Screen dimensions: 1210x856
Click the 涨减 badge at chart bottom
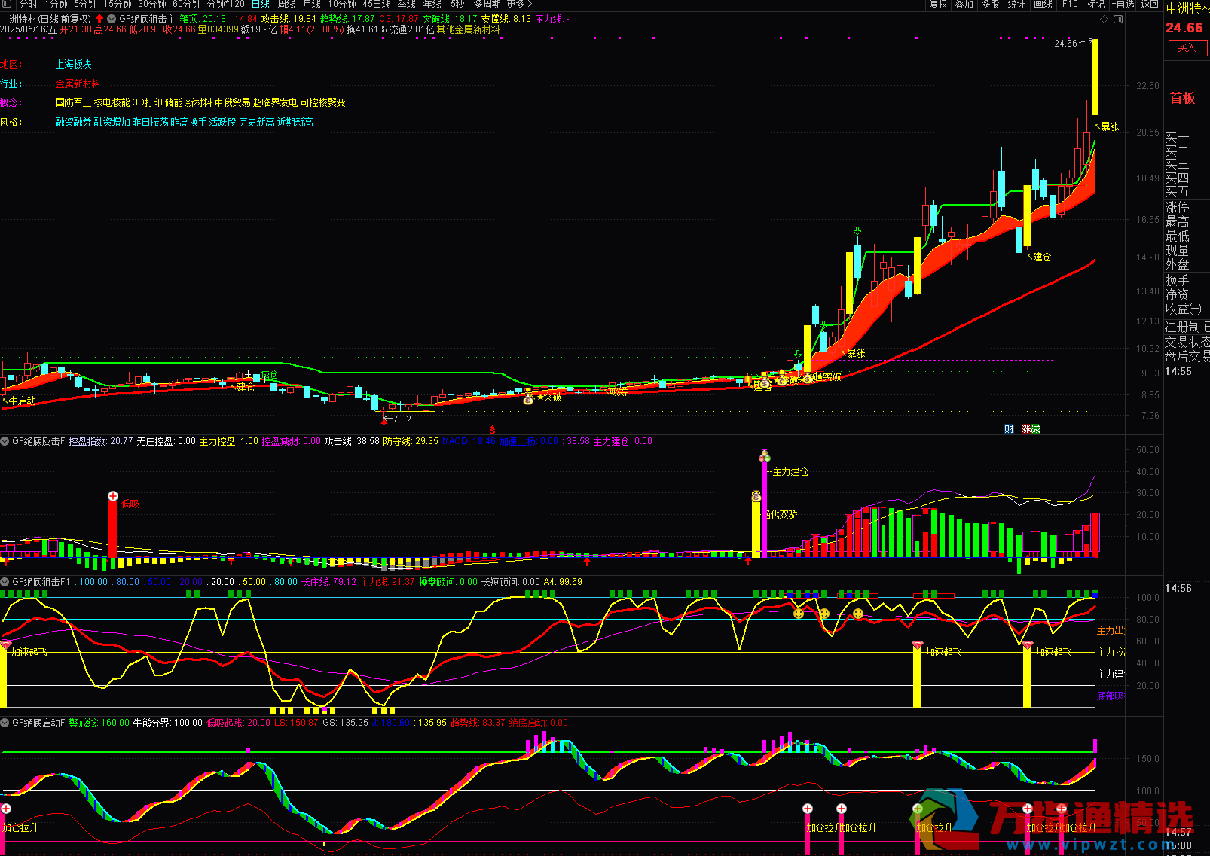1031,429
